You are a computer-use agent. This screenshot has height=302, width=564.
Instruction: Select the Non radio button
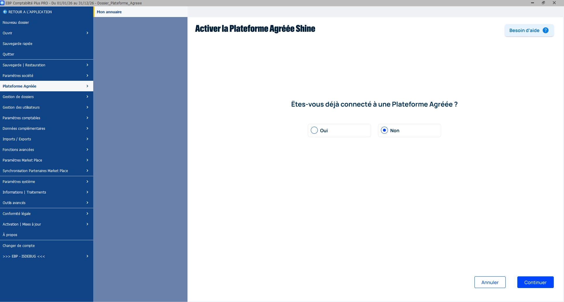tap(384, 130)
